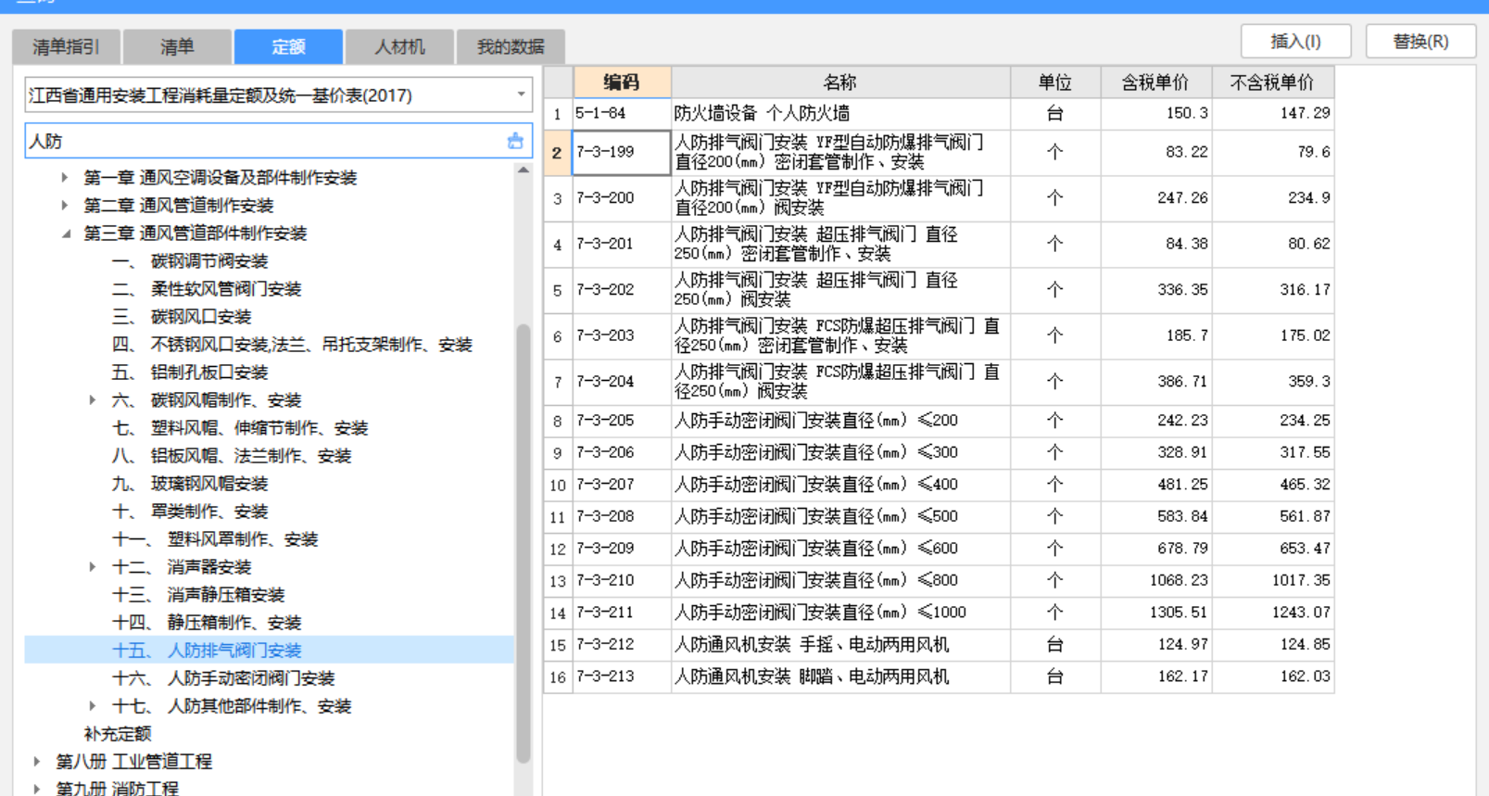Click code cell 7-3-203
This screenshot has width=1489, height=796.
point(622,335)
